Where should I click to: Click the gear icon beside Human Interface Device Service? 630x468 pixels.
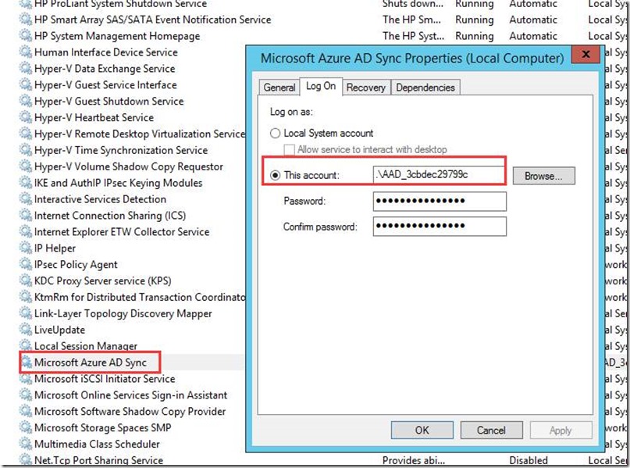25,52
